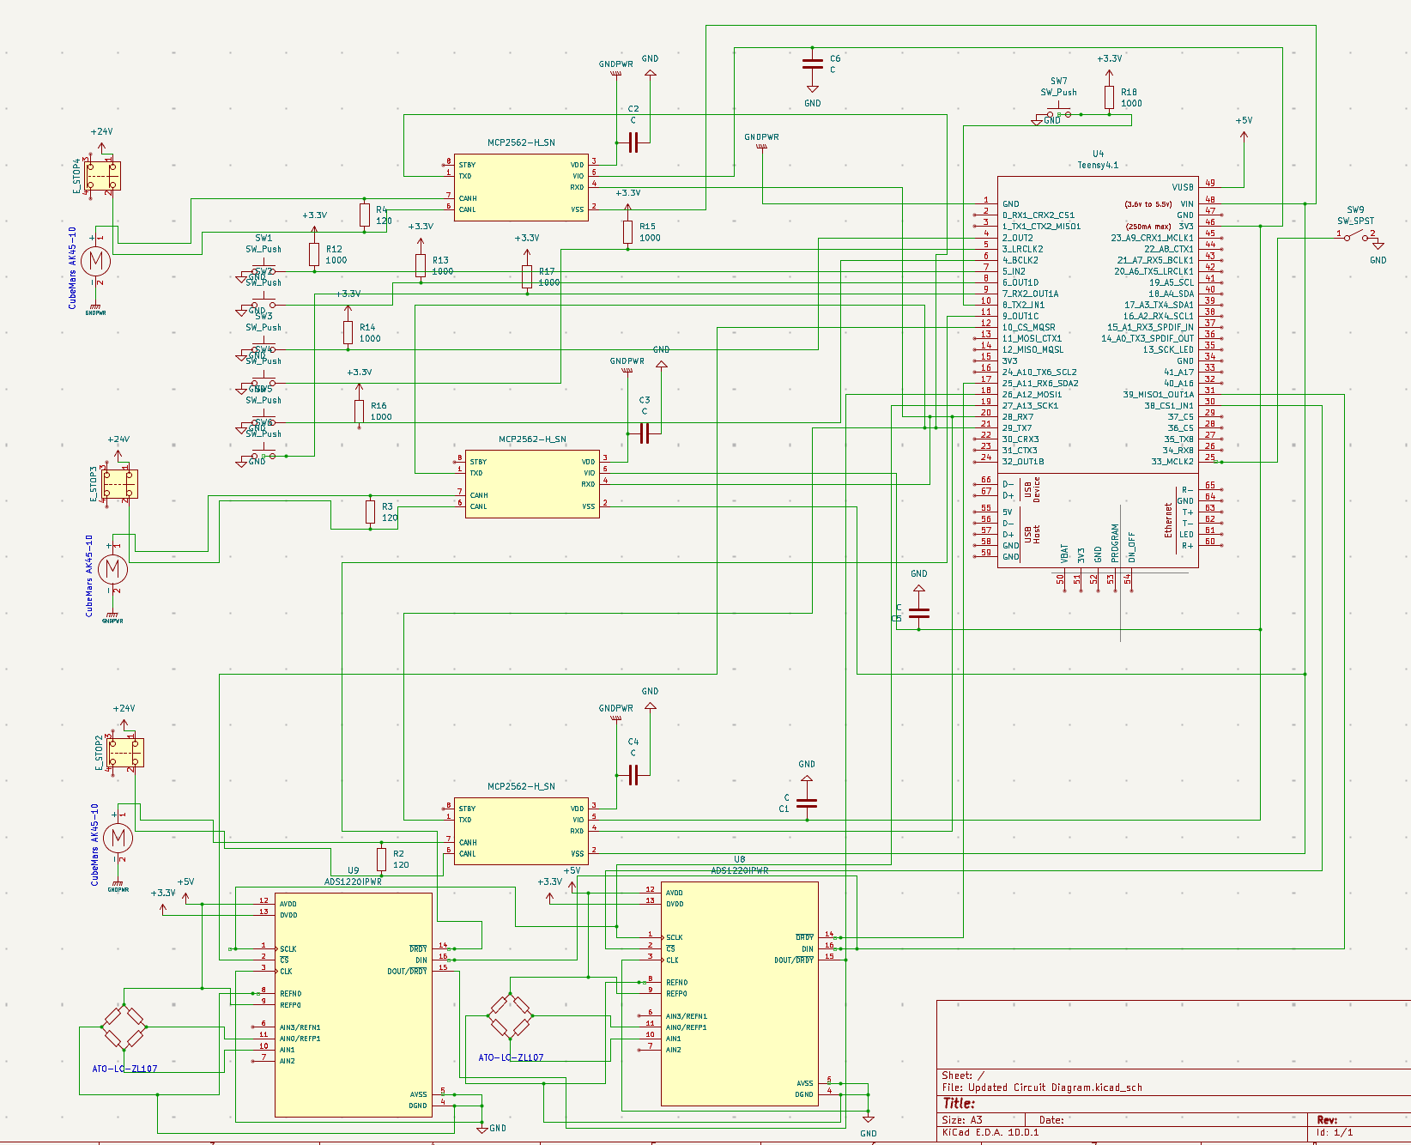
Task: Click the 'Size: A3' title block field
Action: click(962, 1120)
